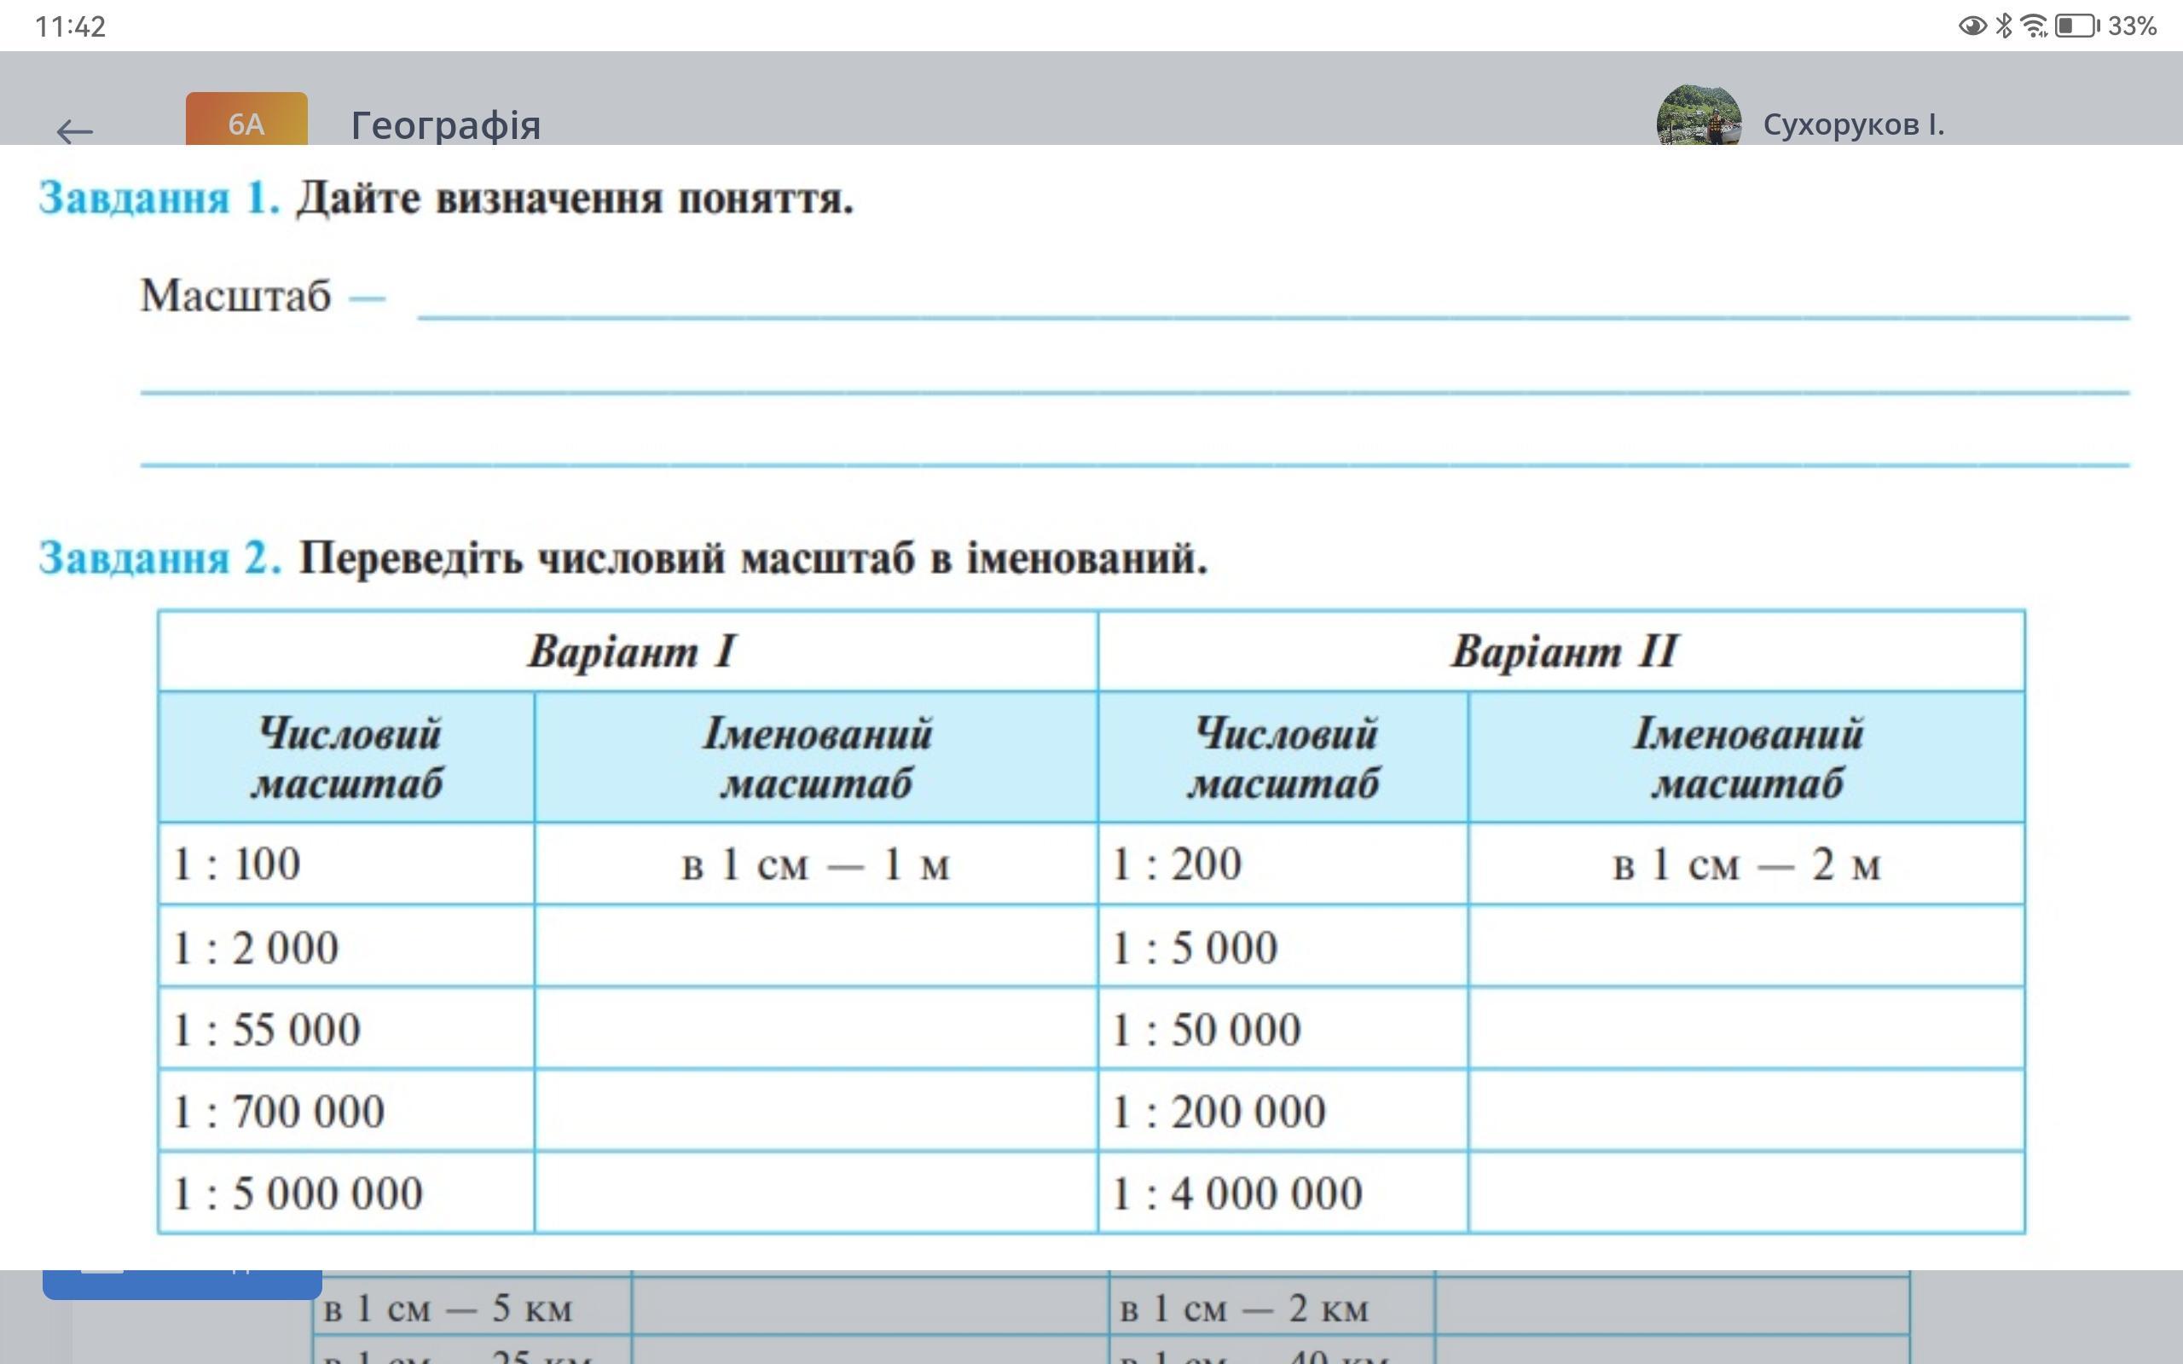
Task: Tap the cell 1 : 50 000
Action: [1283, 1029]
